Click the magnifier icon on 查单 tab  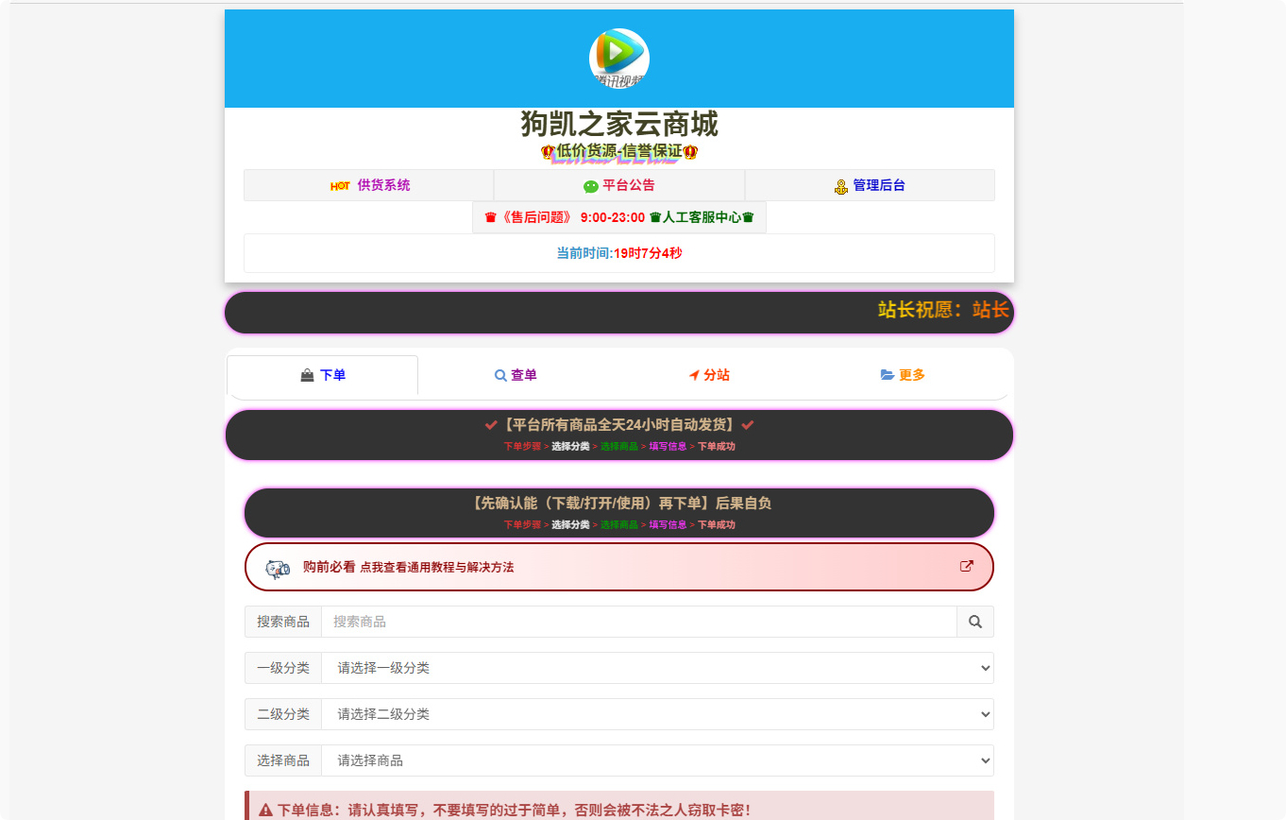click(x=501, y=375)
